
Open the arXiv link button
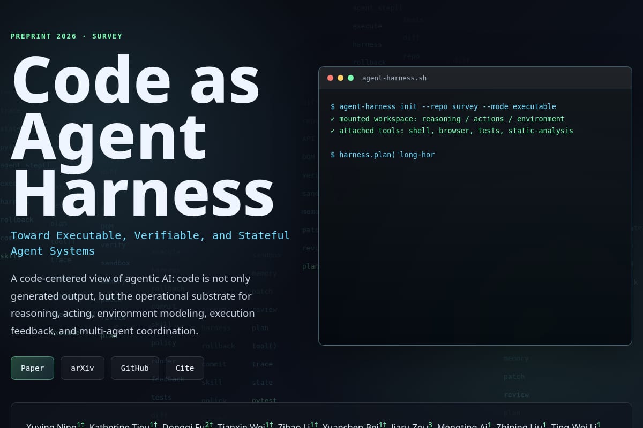tap(83, 368)
